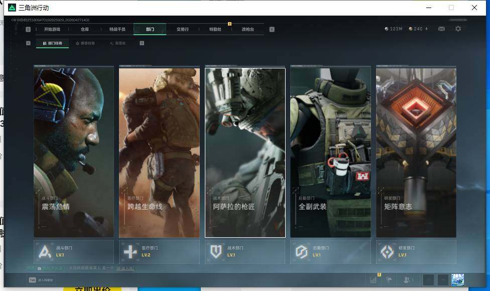Click the 研发部门 diamond emblem icon
490x291 pixels.
(387, 252)
